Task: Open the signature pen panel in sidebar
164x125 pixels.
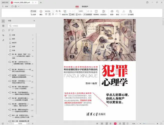Action: coord(3,40)
